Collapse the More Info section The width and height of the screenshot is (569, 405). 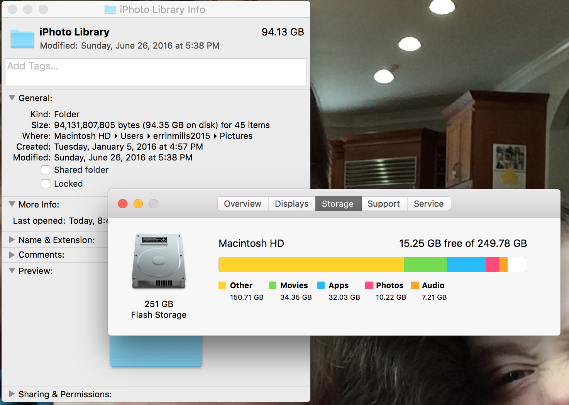(x=12, y=204)
